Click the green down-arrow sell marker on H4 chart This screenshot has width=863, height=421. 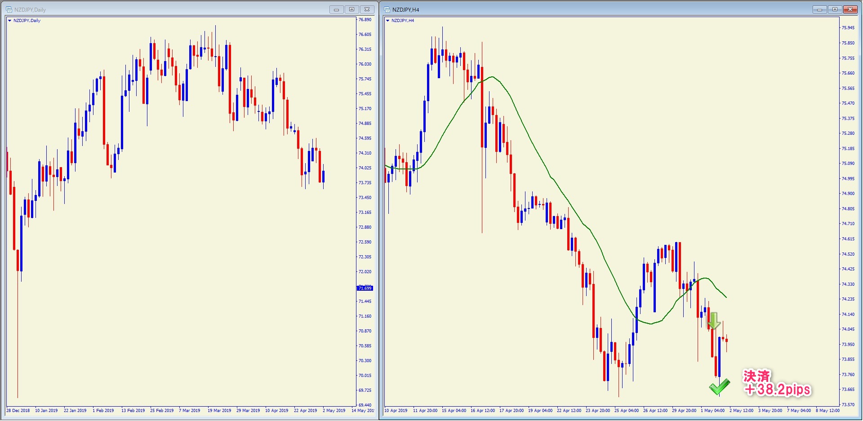[x=714, y=321]
